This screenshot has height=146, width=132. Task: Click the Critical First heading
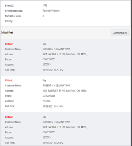pyautogui.click(x=7, y=33)
